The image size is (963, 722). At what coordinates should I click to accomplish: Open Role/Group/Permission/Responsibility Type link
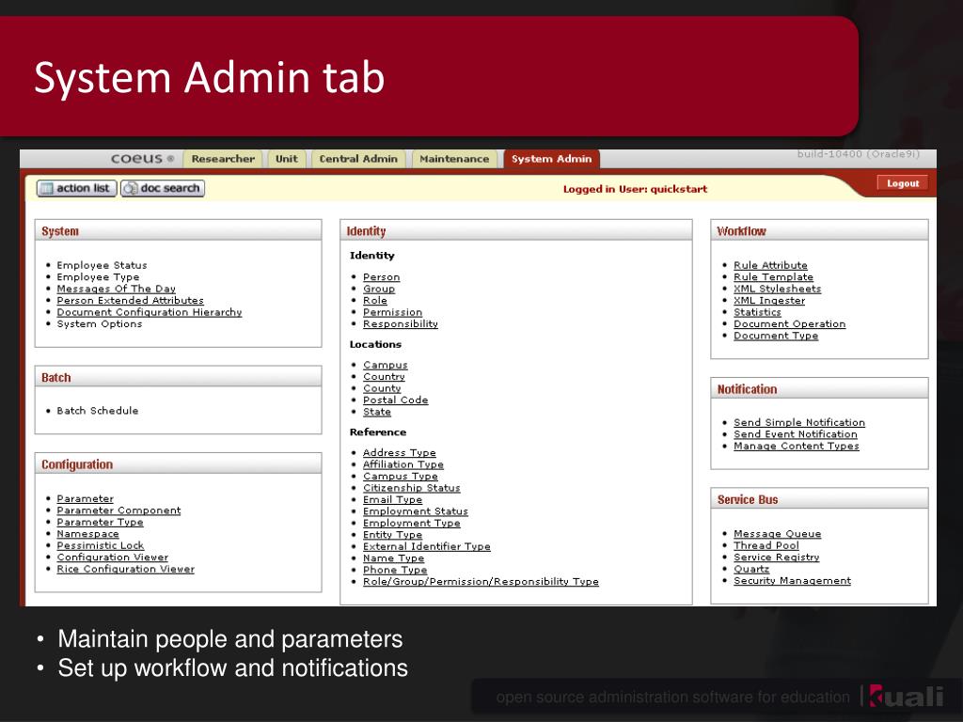coord(481,581)
